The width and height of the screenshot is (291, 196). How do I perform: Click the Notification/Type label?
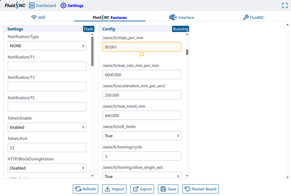[x=23, y=37]
